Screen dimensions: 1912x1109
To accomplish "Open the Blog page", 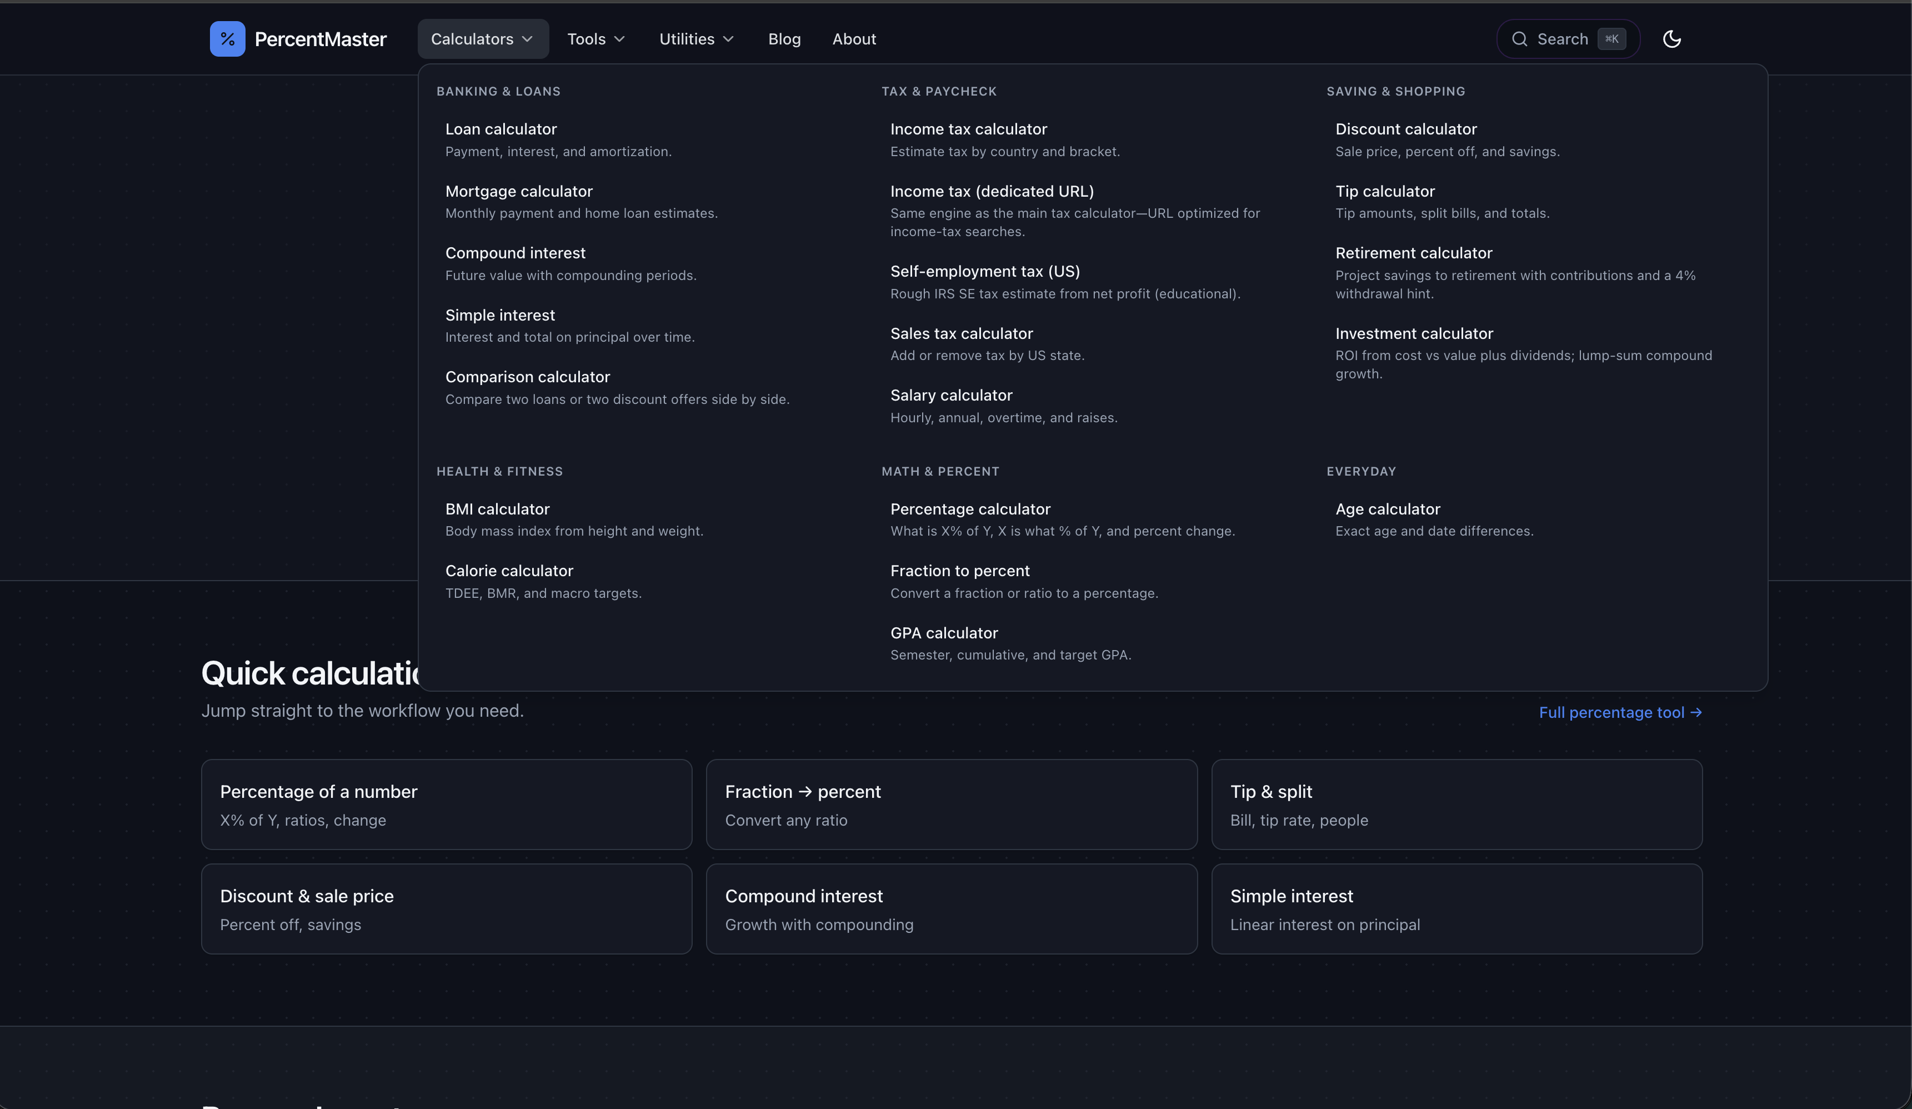I will tap(784, 39).
